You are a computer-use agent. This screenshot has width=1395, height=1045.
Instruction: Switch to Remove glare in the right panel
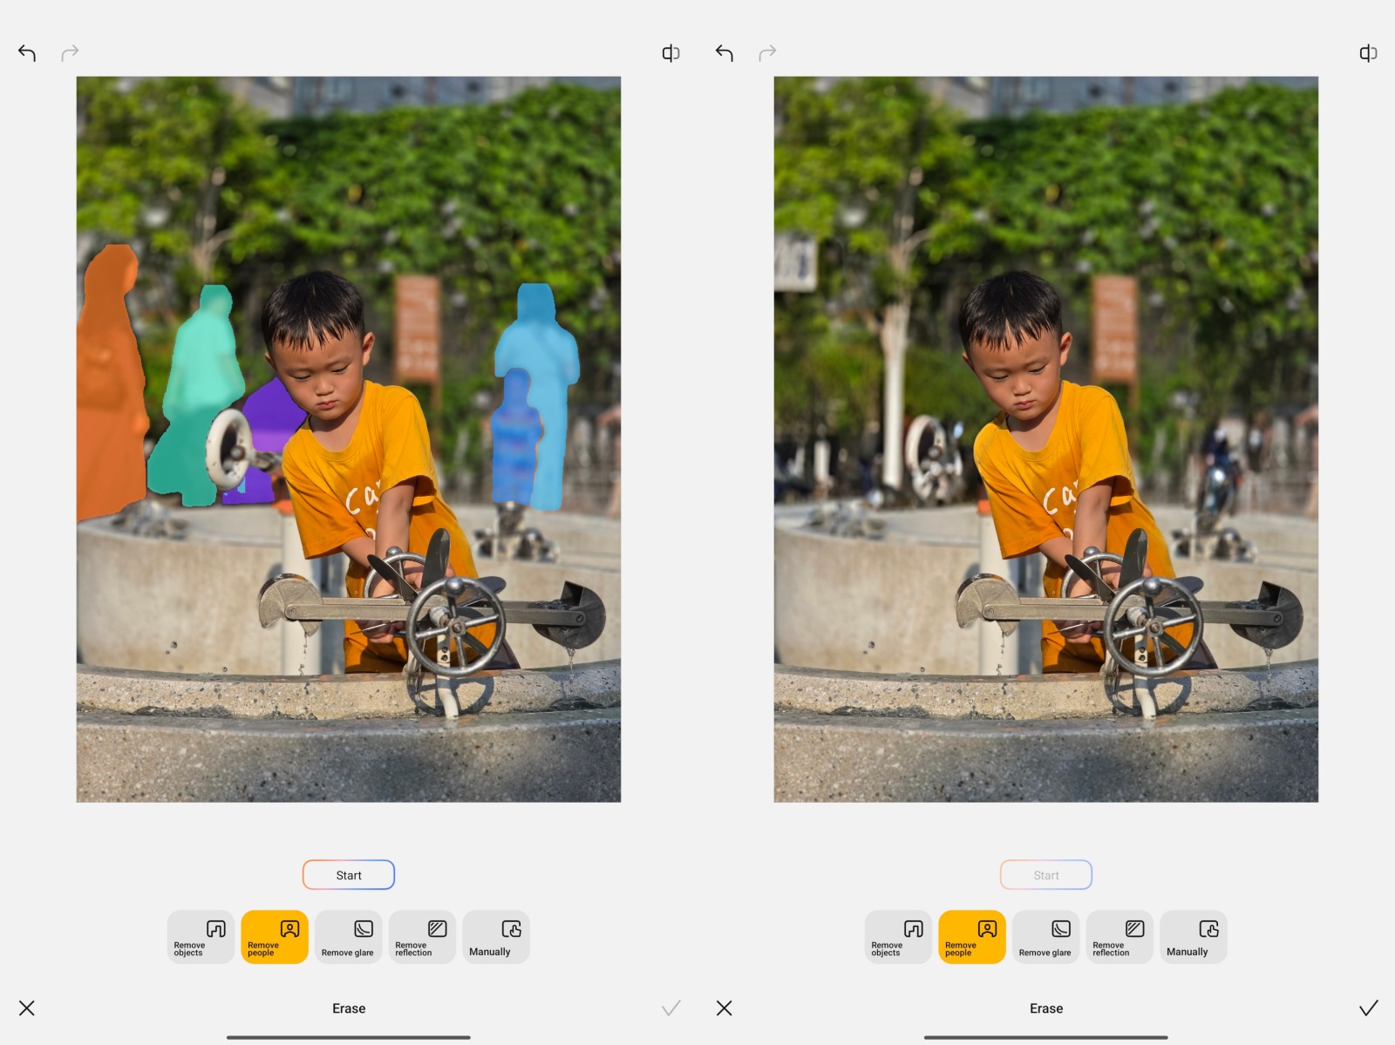(1045, 937)
